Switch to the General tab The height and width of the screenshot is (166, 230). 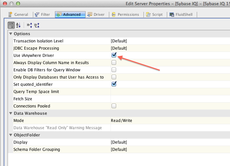click(18, 14)
